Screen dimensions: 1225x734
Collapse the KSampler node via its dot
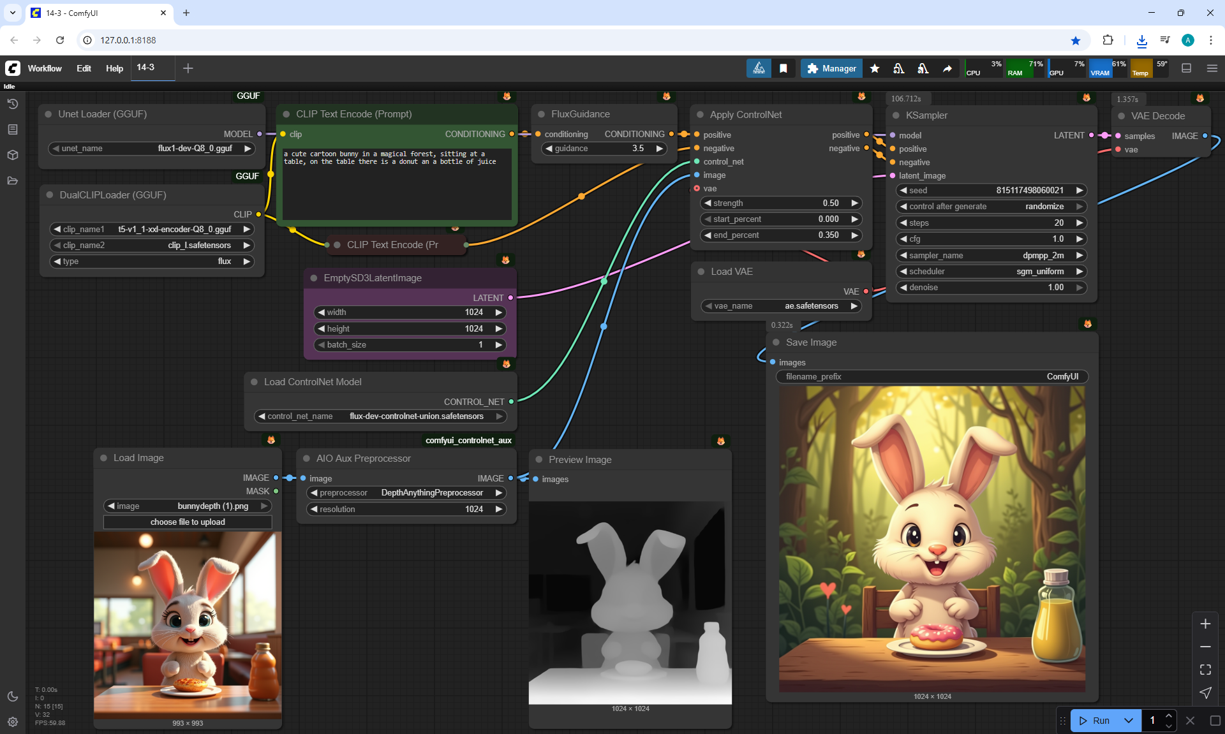coord(896,115)
